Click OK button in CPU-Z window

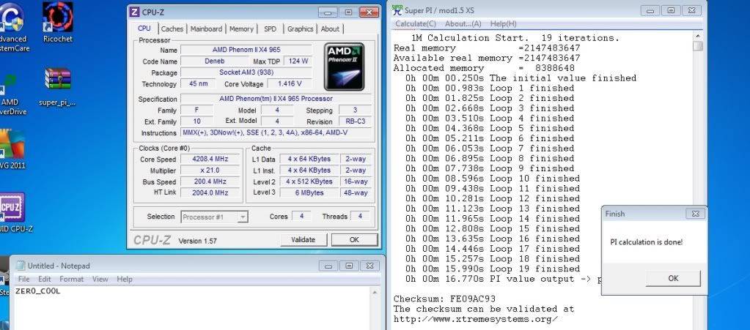[x=354, y=240]
